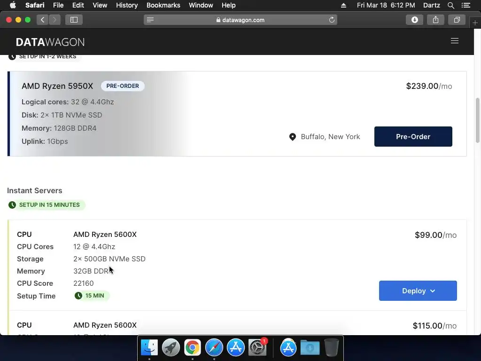Open the Window menu
The image size is (481, 361).
tap(201, 5)
